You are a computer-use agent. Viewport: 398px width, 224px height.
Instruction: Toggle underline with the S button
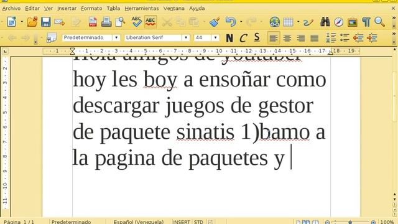click(x=257, y=37)
